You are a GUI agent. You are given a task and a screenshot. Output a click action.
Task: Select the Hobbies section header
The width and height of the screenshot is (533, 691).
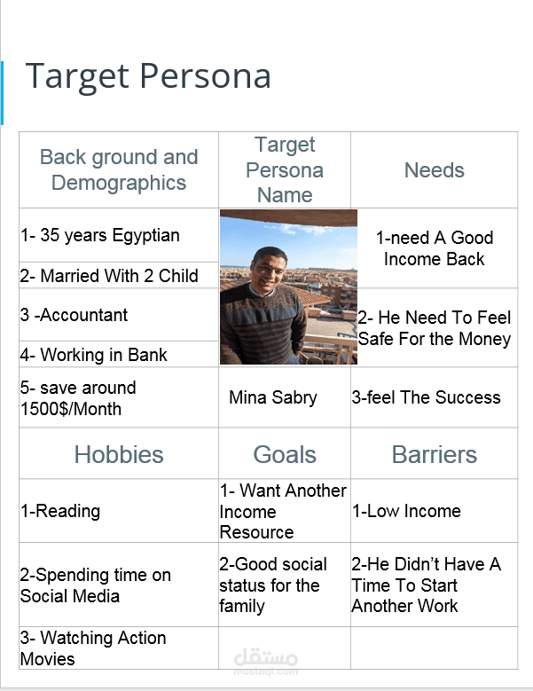pyautogui.click(x=119, y=453)
